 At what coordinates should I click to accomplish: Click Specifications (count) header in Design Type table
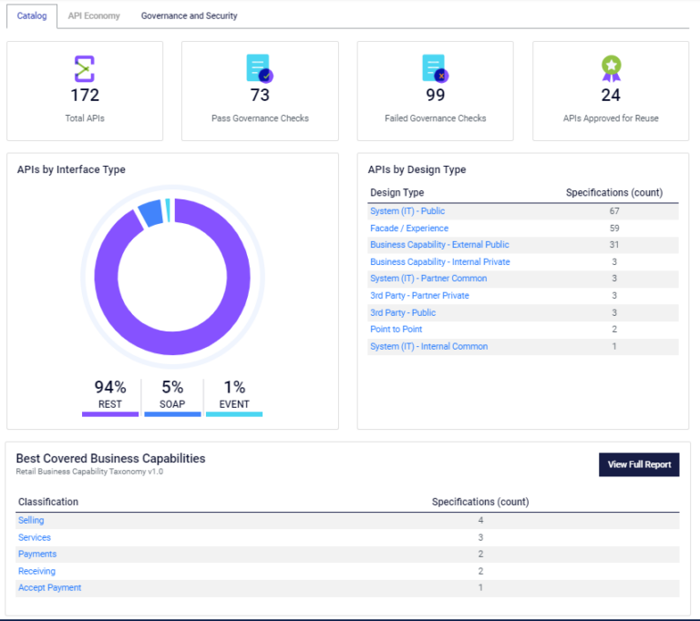coord(614,193)
